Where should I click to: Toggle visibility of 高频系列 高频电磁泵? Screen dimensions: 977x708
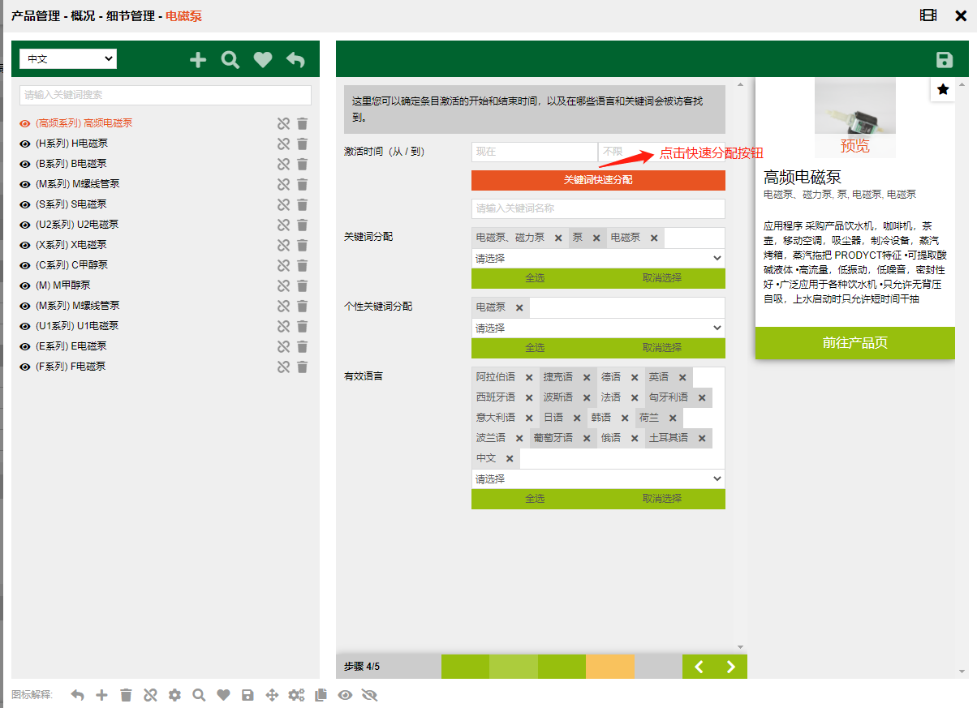point(25,124)
